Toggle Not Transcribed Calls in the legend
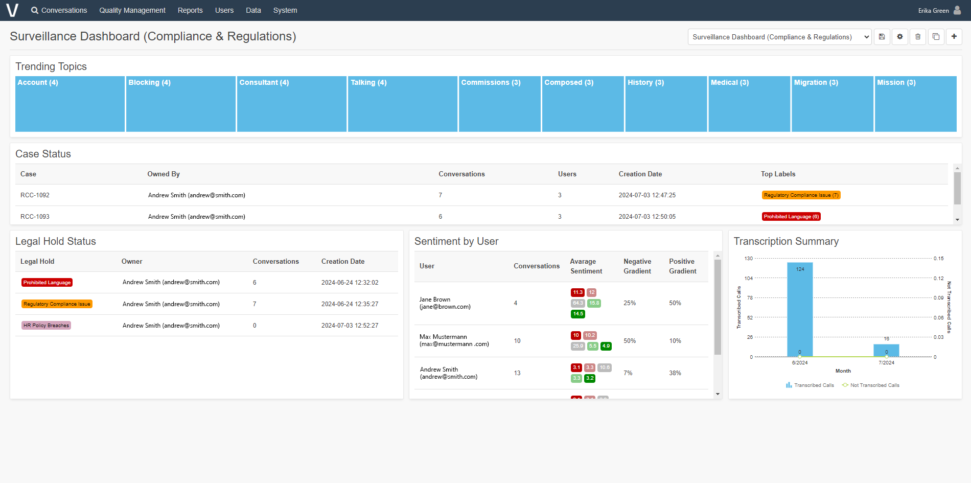The height and width of the screenshot is (483, 971). tap(870, 385)
